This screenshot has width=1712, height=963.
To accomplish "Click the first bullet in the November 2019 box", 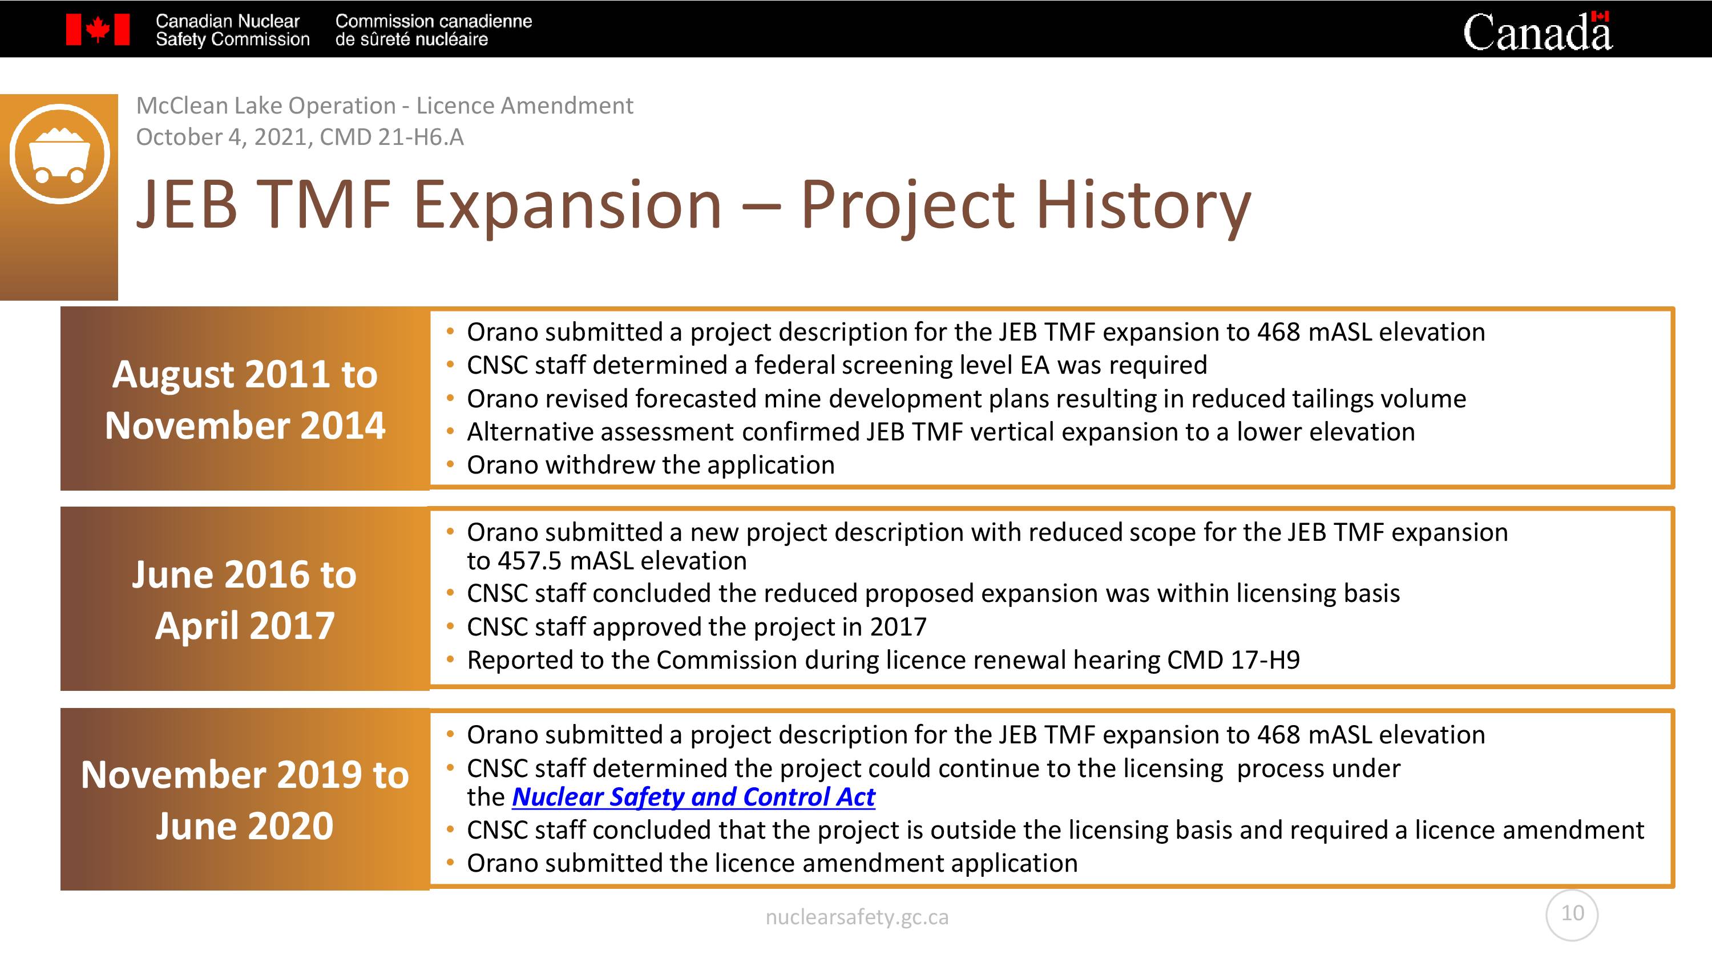I will click(976, 735).
